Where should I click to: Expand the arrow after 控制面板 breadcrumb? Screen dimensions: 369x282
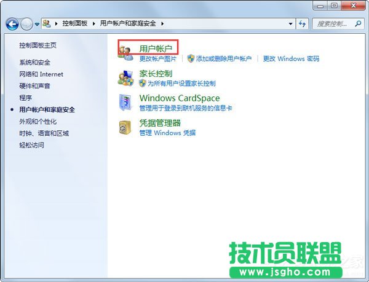94,23
